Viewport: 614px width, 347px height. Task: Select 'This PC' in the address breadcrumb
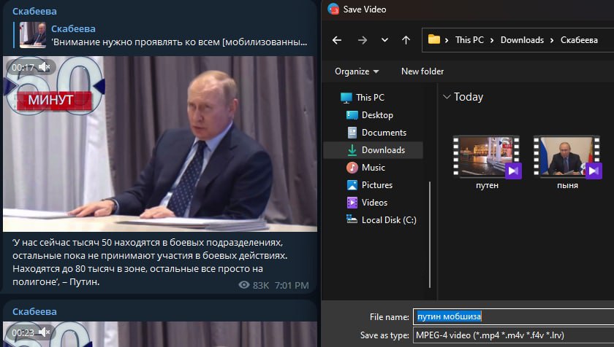(x=469, y=40)
